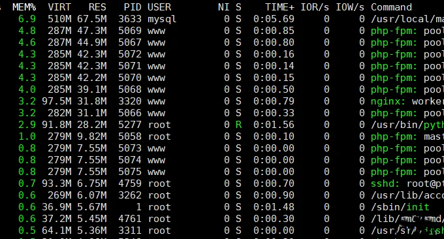Click the 97.5M VIRT value
This screenshot has width=444, height=239.
point(57,101)
